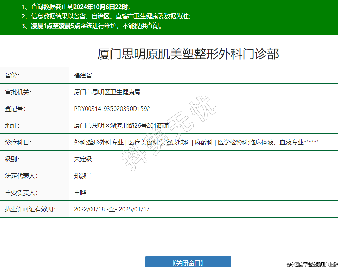Click the 主要负责人 field label
Viewport: 338px width, 267px height.
point(21,193)
